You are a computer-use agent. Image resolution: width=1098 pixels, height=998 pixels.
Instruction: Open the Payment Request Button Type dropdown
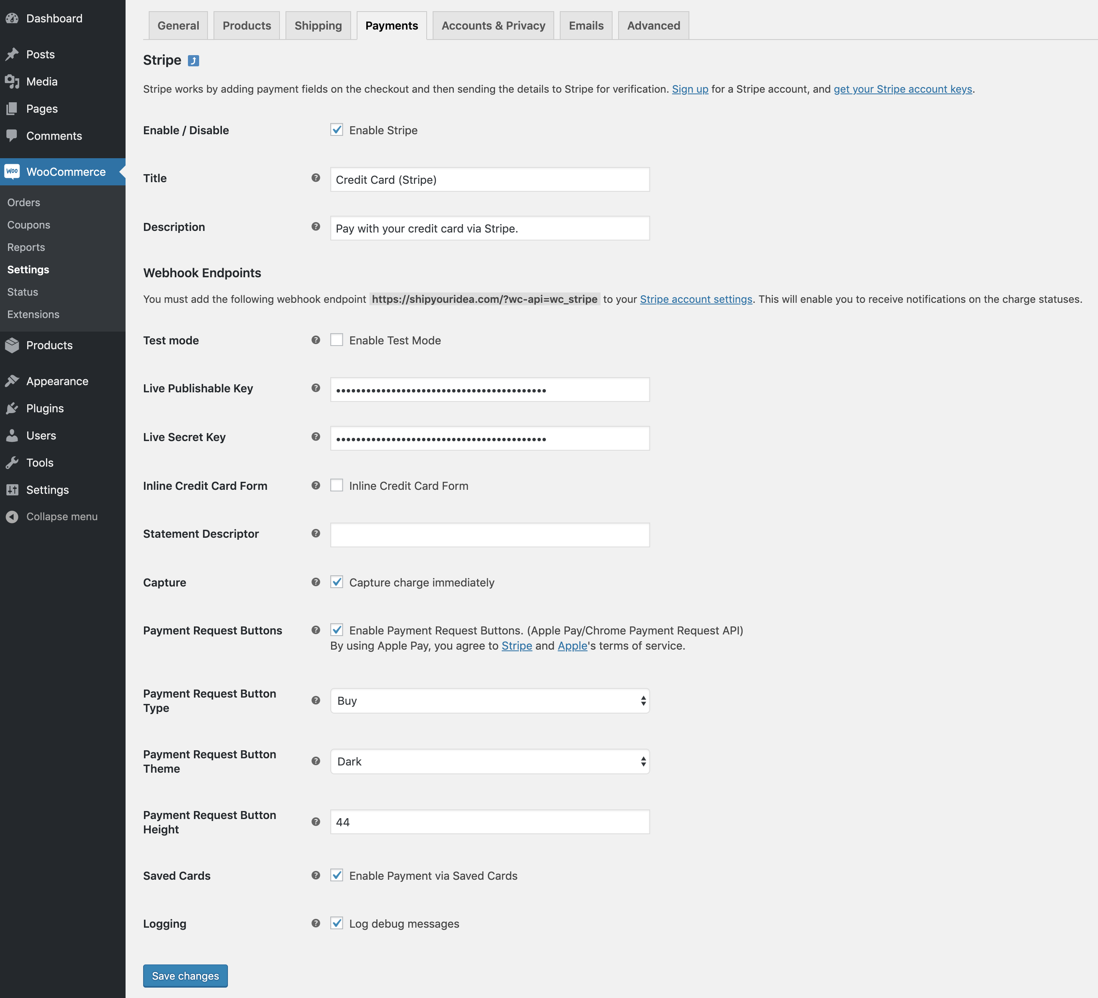click(x=489, y=701)
